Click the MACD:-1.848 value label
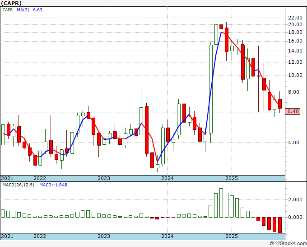This screenshot has width=307, height=247. 53,185
